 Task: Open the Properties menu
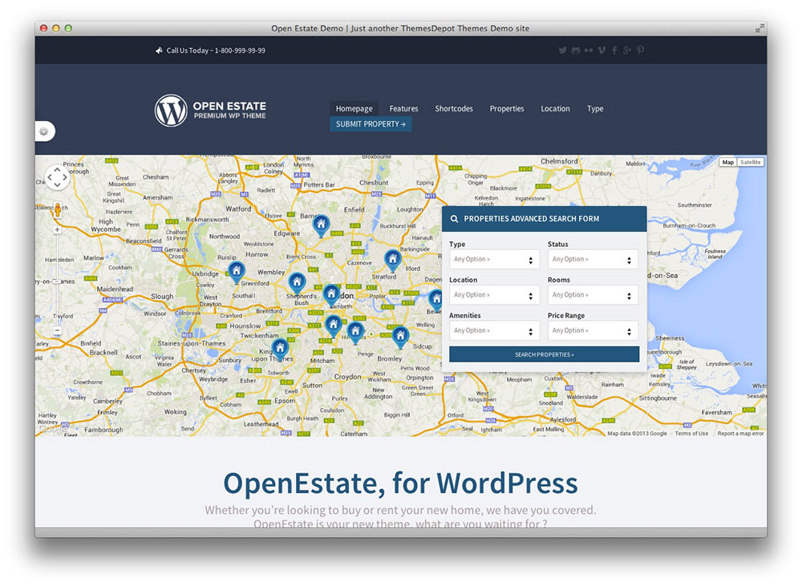507,108
